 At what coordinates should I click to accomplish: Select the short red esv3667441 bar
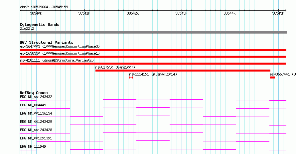[x=272, y=77]
